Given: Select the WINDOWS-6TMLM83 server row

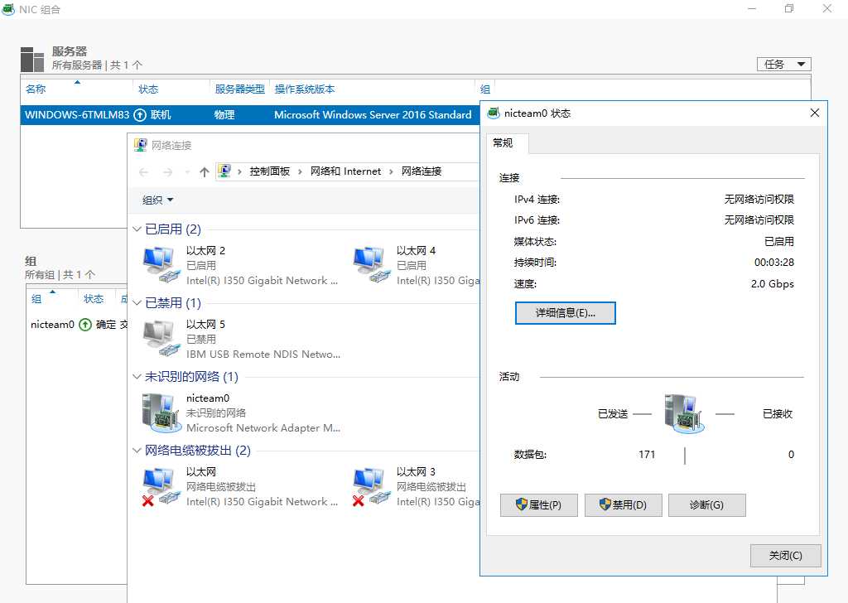Looking at the screenshot, I should point(250,114).
